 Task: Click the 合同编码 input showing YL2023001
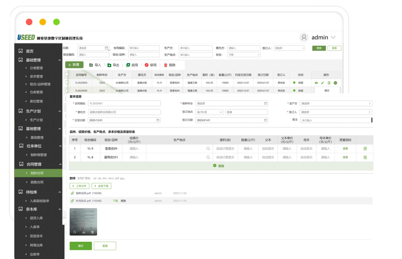tap(124, 103)
